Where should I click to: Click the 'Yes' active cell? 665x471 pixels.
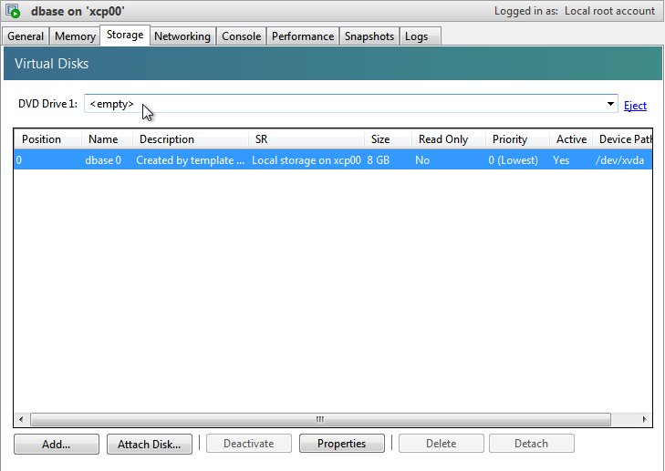pyautogui.click(x=561, y=160)
